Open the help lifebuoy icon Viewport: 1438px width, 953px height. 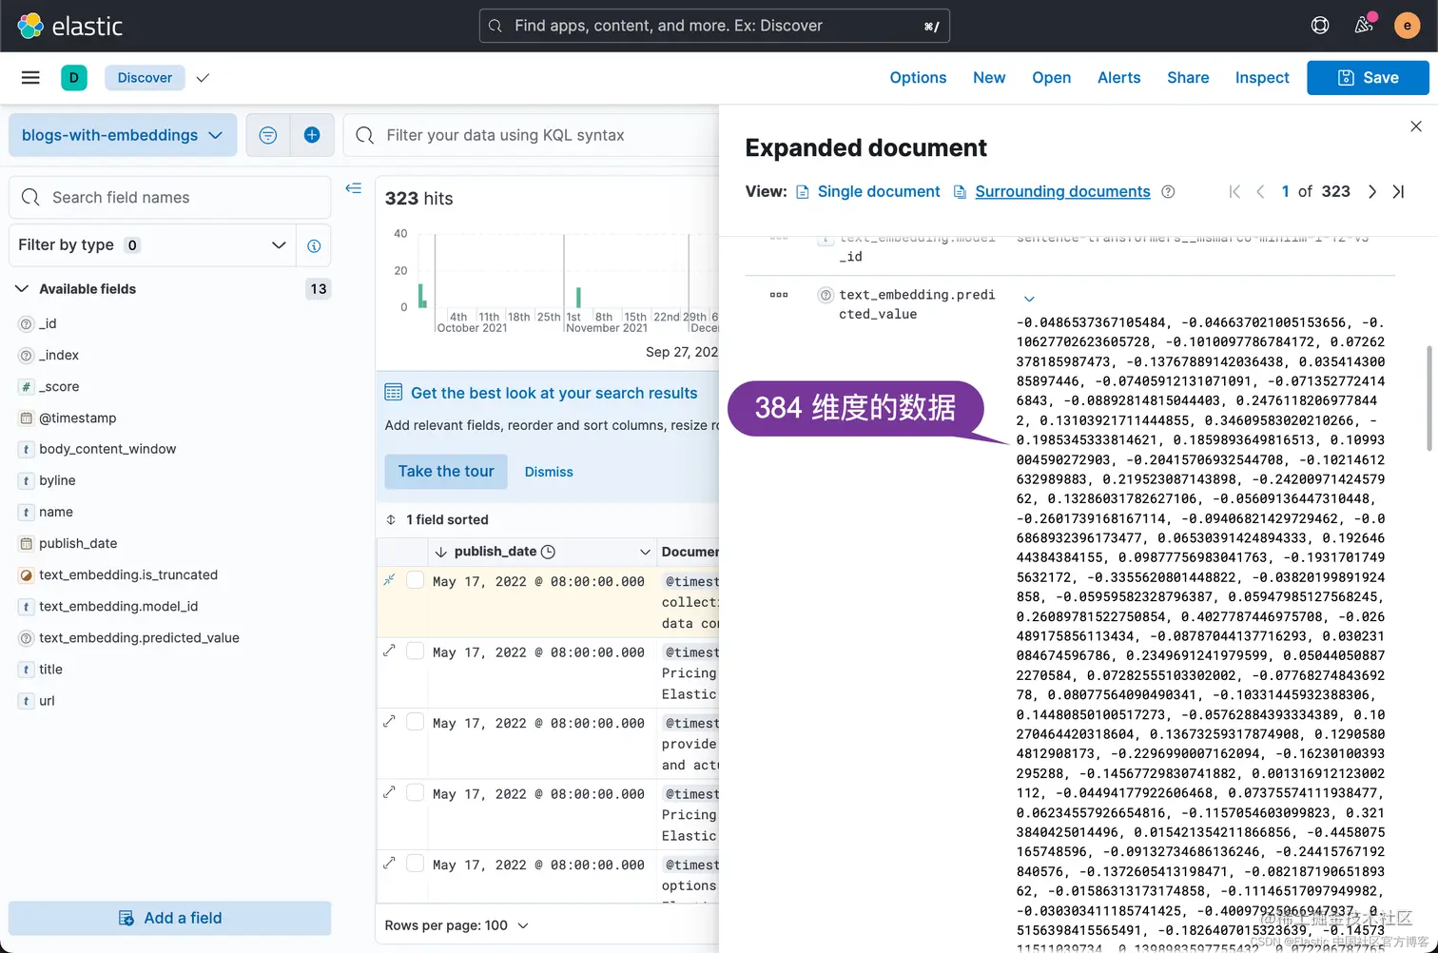(x=1320, y=26)
